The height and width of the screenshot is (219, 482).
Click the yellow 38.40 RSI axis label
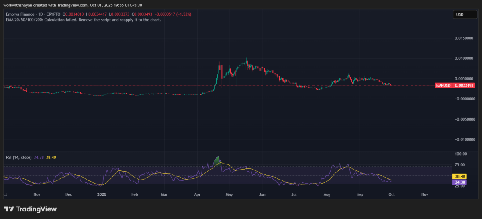(459, 176)
